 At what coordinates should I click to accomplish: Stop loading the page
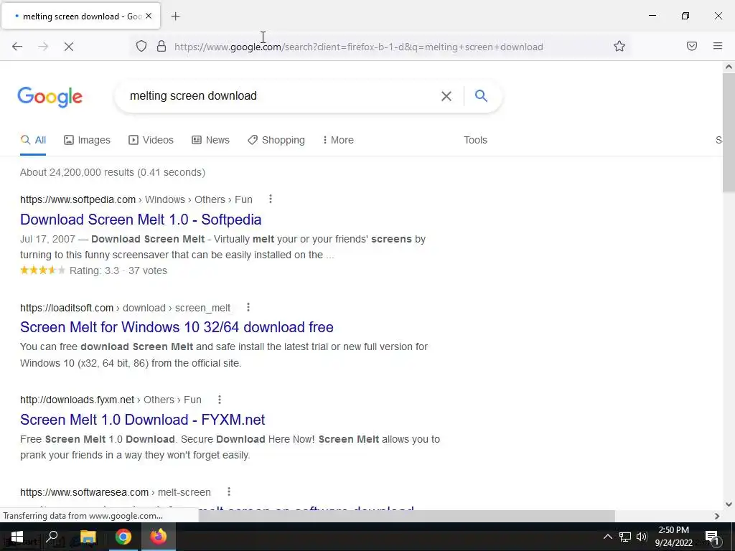69,47
